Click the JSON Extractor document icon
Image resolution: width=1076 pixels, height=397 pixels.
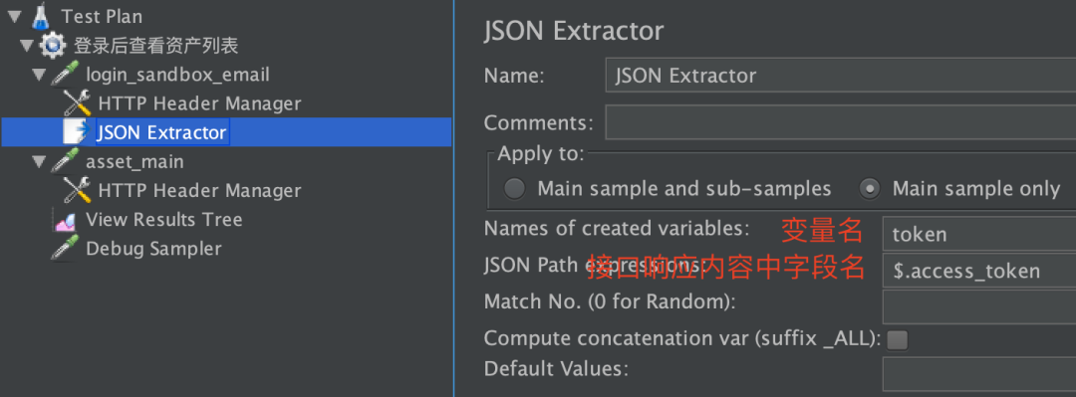pos(74,131)
